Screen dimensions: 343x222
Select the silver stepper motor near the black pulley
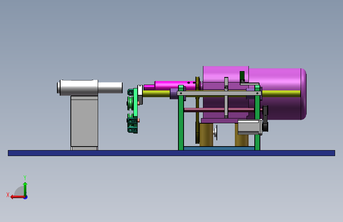click(250, 127)
